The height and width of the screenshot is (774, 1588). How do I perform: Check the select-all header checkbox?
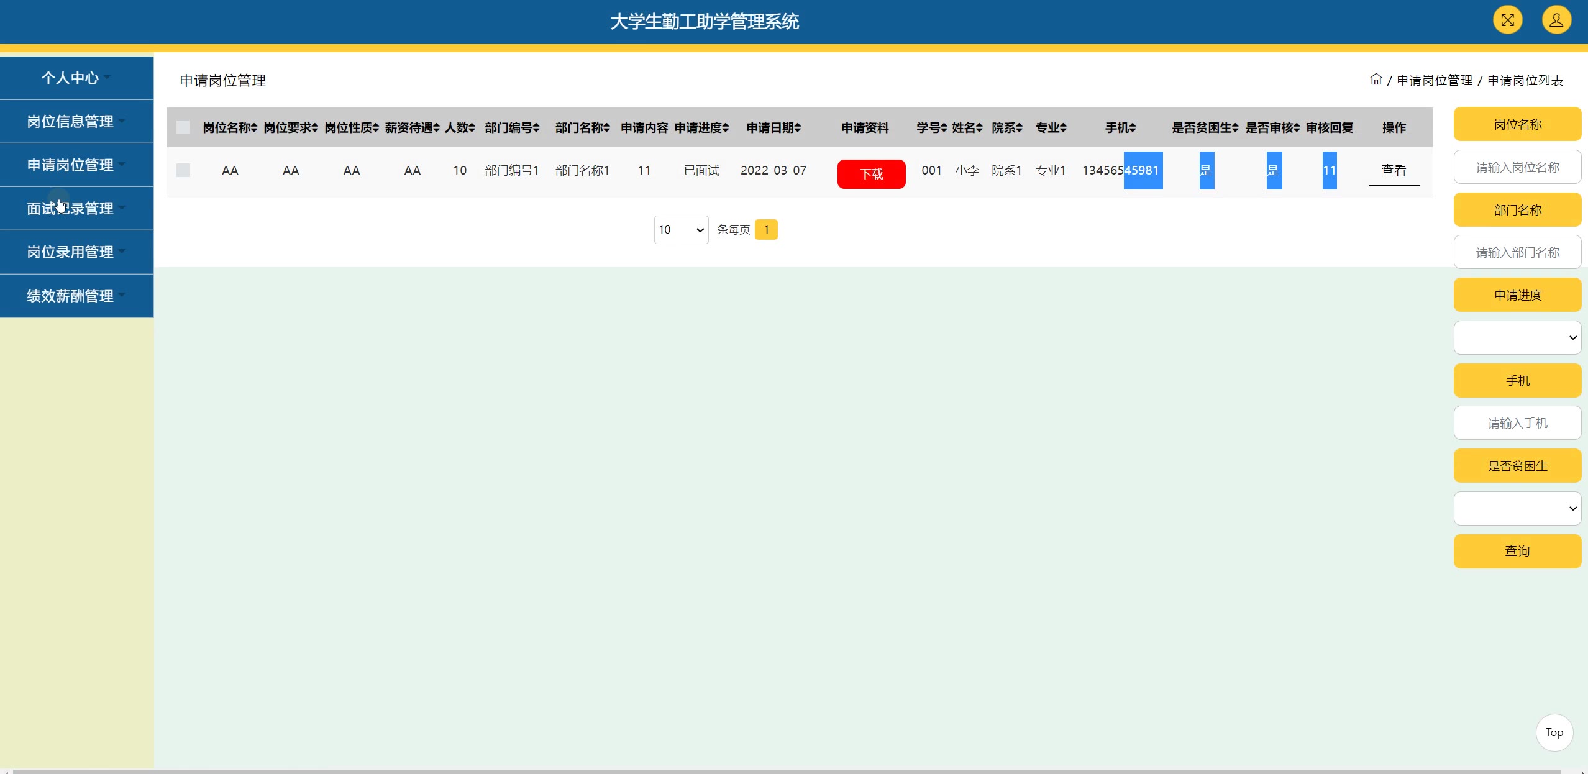[x=183, y=127]
